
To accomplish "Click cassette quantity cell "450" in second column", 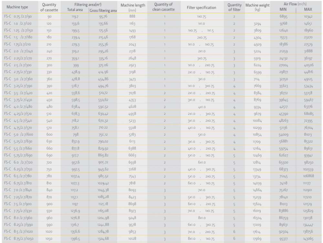I will point(49,100).
